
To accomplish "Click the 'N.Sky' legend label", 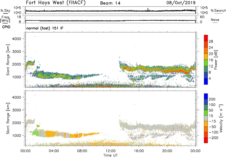I will [x=5, y=10].
